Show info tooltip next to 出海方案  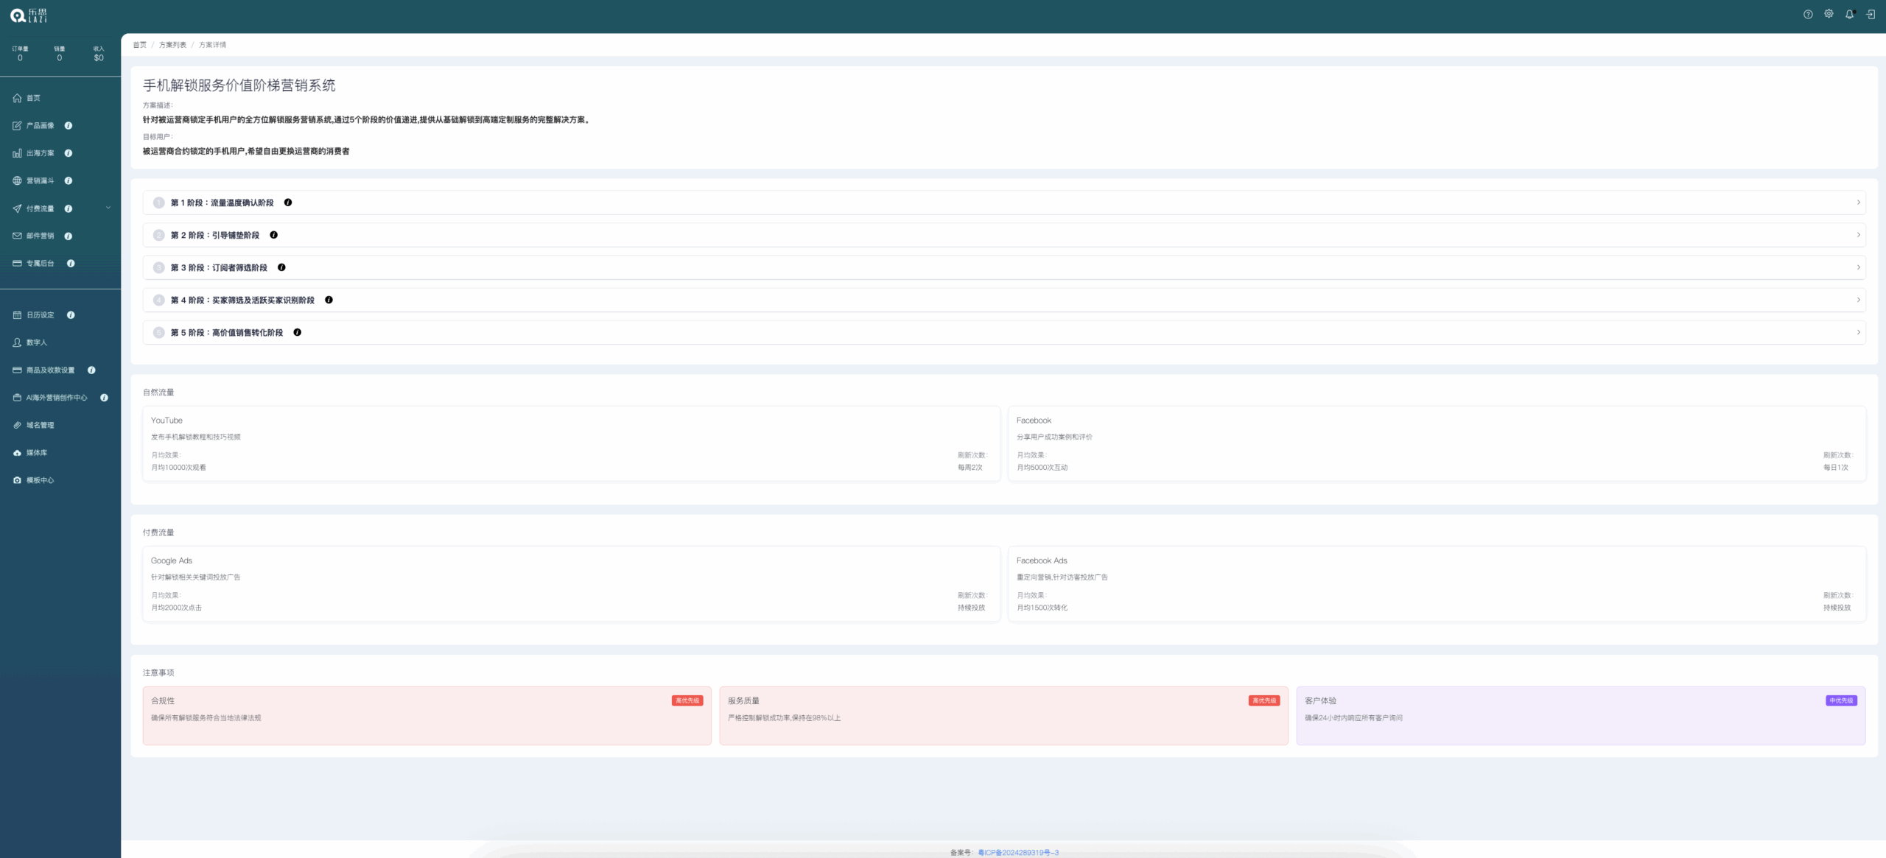(69, 153)
